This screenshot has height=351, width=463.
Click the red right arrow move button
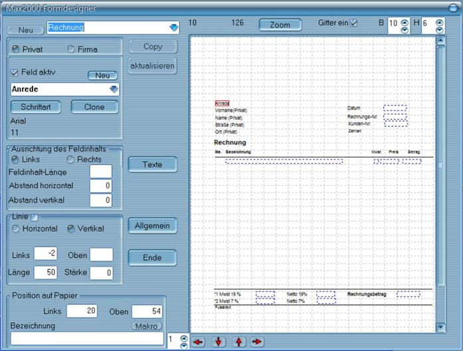(x=257, y=342)
